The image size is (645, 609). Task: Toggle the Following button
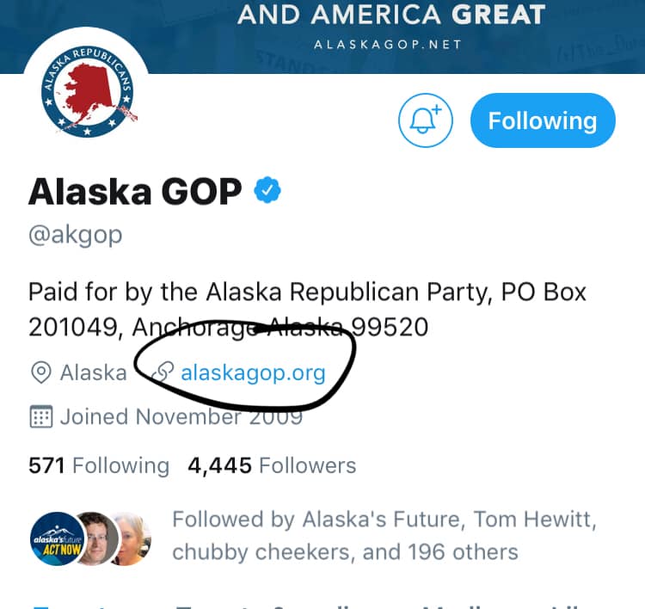[x=543, y=120]
